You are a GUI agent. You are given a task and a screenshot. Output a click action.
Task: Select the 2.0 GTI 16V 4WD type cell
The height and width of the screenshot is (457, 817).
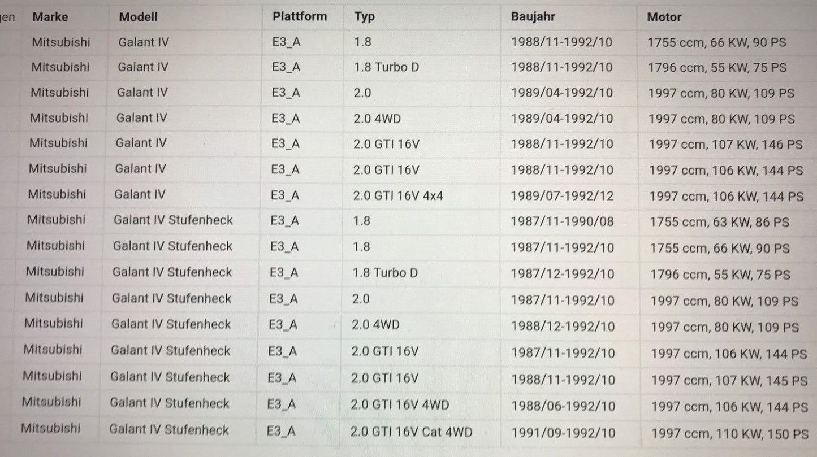[400, 406]
